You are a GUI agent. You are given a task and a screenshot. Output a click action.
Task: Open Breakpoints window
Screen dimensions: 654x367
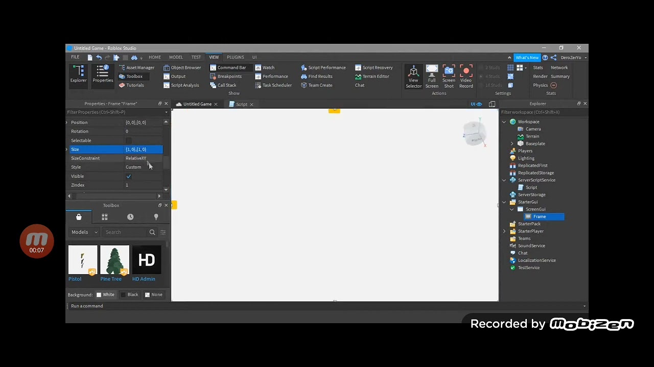[226, 76]
